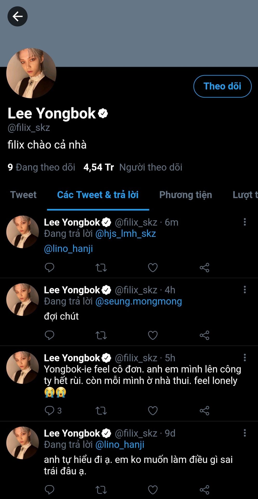Expand overflow menu on the 5h tweet
The width and height of the screenshot is (258, 499).
tap(245, 358)
